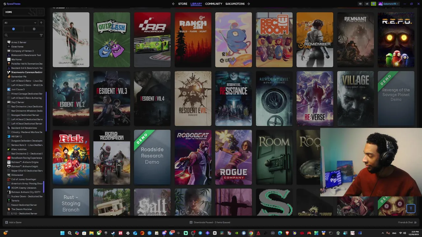This screenshot has width=422, height=237.
Task: Toggle the ready-to-play filter
Action: pyautogui.click(x=34, y=29)
